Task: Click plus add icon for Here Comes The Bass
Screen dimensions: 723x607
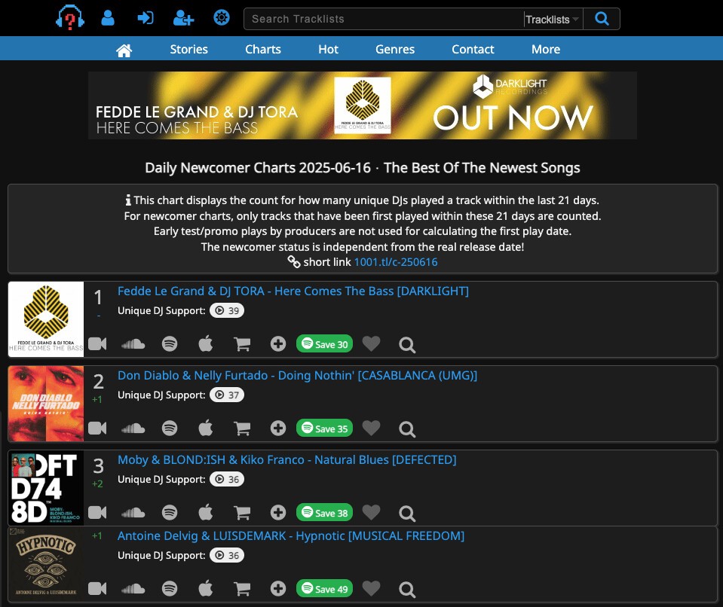Action: (x=278, y=344)
